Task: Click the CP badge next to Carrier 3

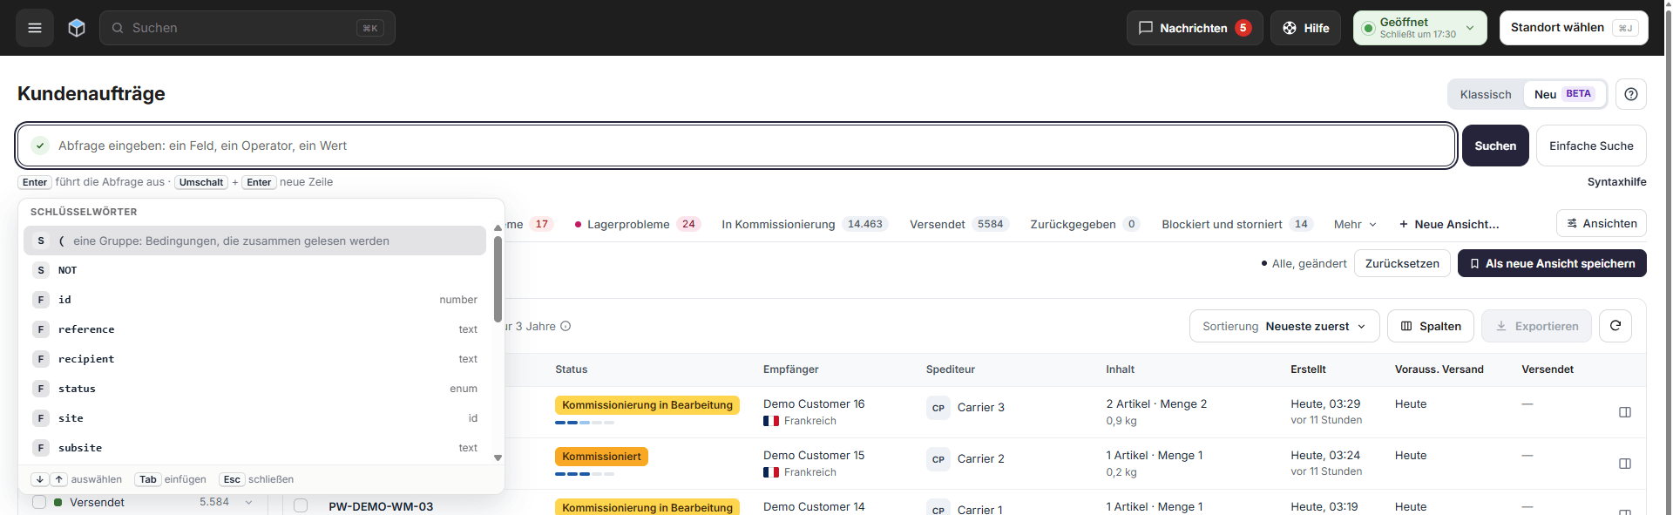Action: pyautogui.click(x=938, y=408)
